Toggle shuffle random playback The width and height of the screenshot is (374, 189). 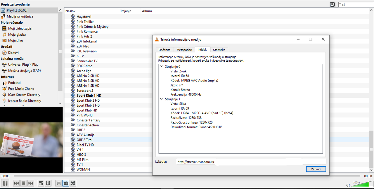pos(73,183)
